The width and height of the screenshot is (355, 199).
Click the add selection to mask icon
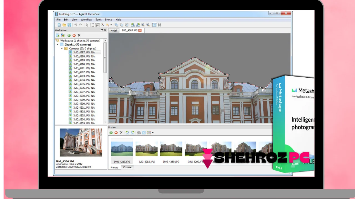[116, 25]
